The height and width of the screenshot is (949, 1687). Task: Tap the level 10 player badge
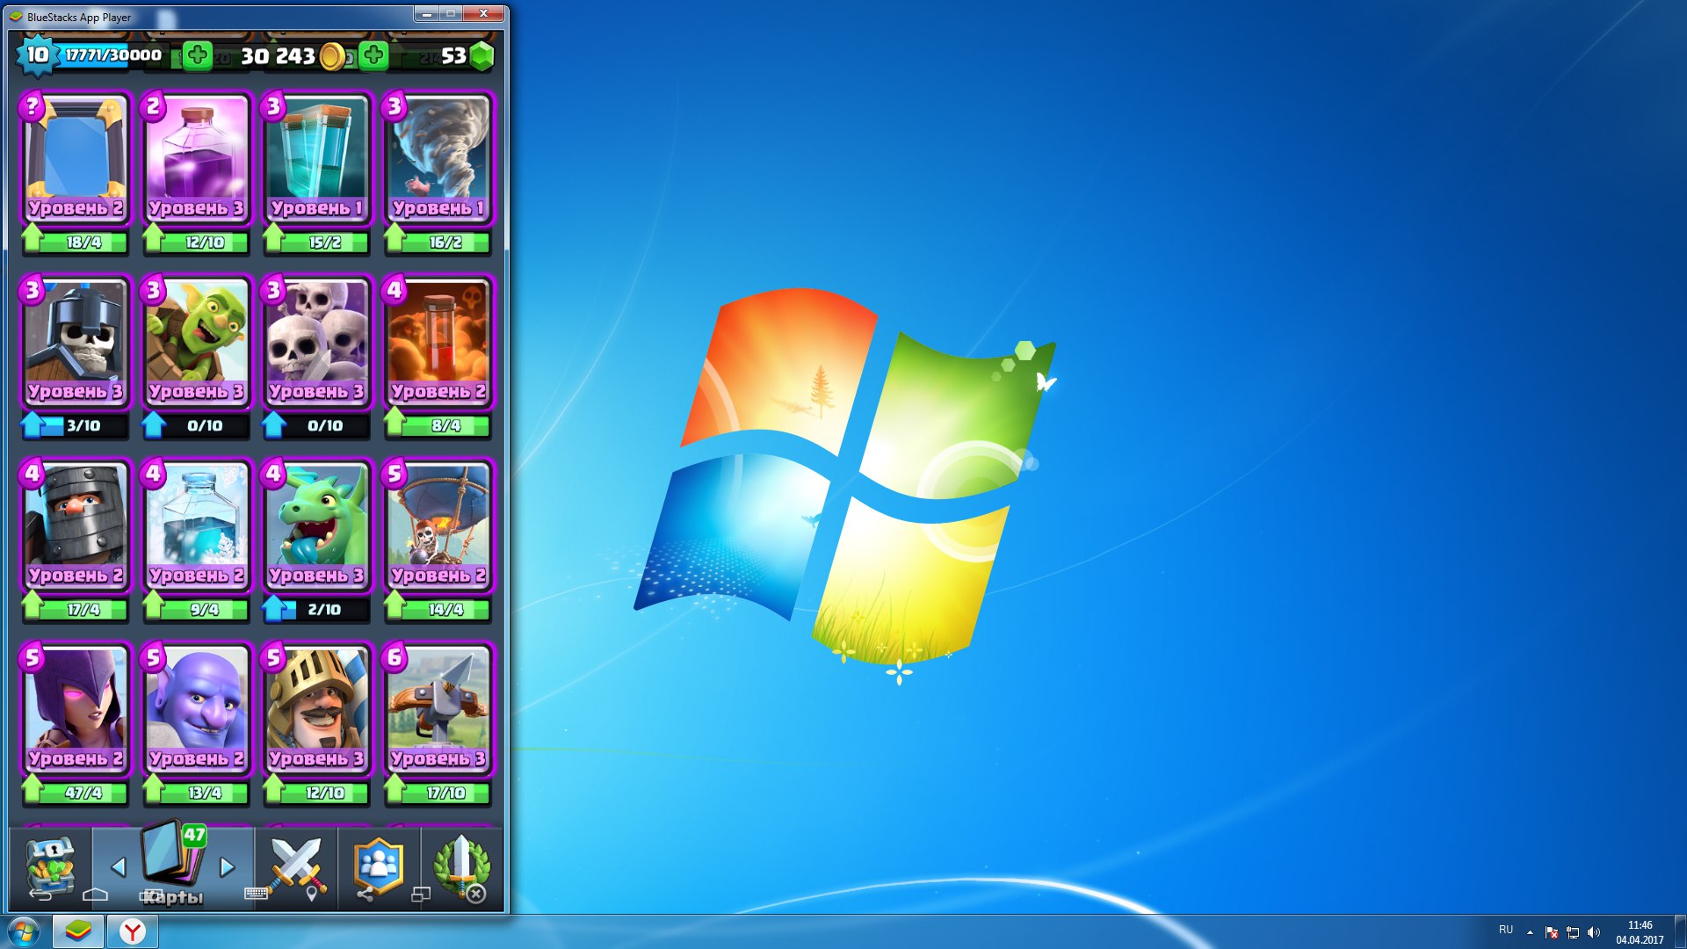[x=37, y=55]
